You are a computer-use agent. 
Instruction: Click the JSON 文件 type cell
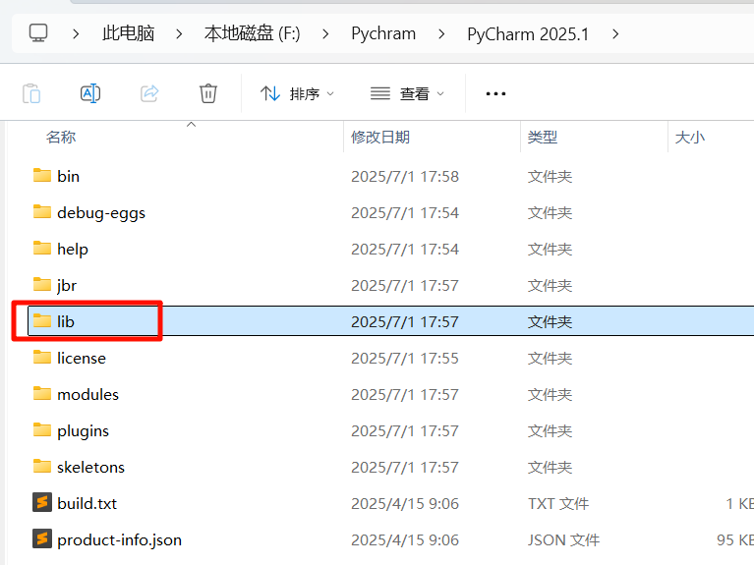[563, 540]
